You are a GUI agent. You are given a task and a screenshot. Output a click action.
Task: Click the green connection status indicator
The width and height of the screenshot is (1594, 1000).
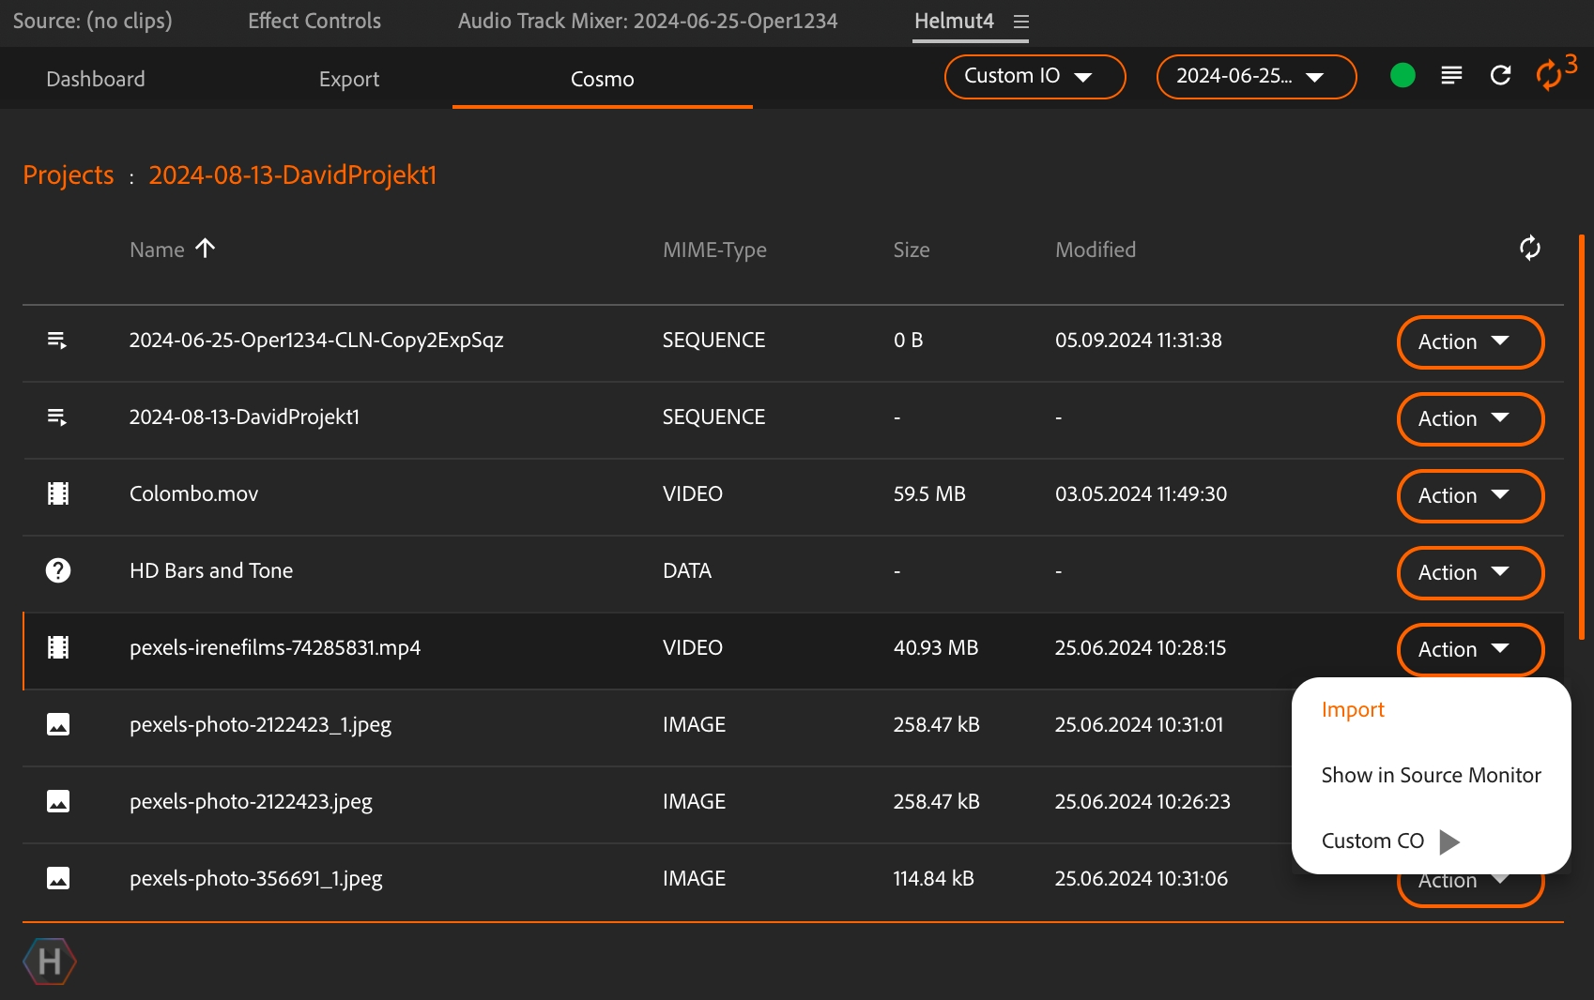tap(1402, 76)
